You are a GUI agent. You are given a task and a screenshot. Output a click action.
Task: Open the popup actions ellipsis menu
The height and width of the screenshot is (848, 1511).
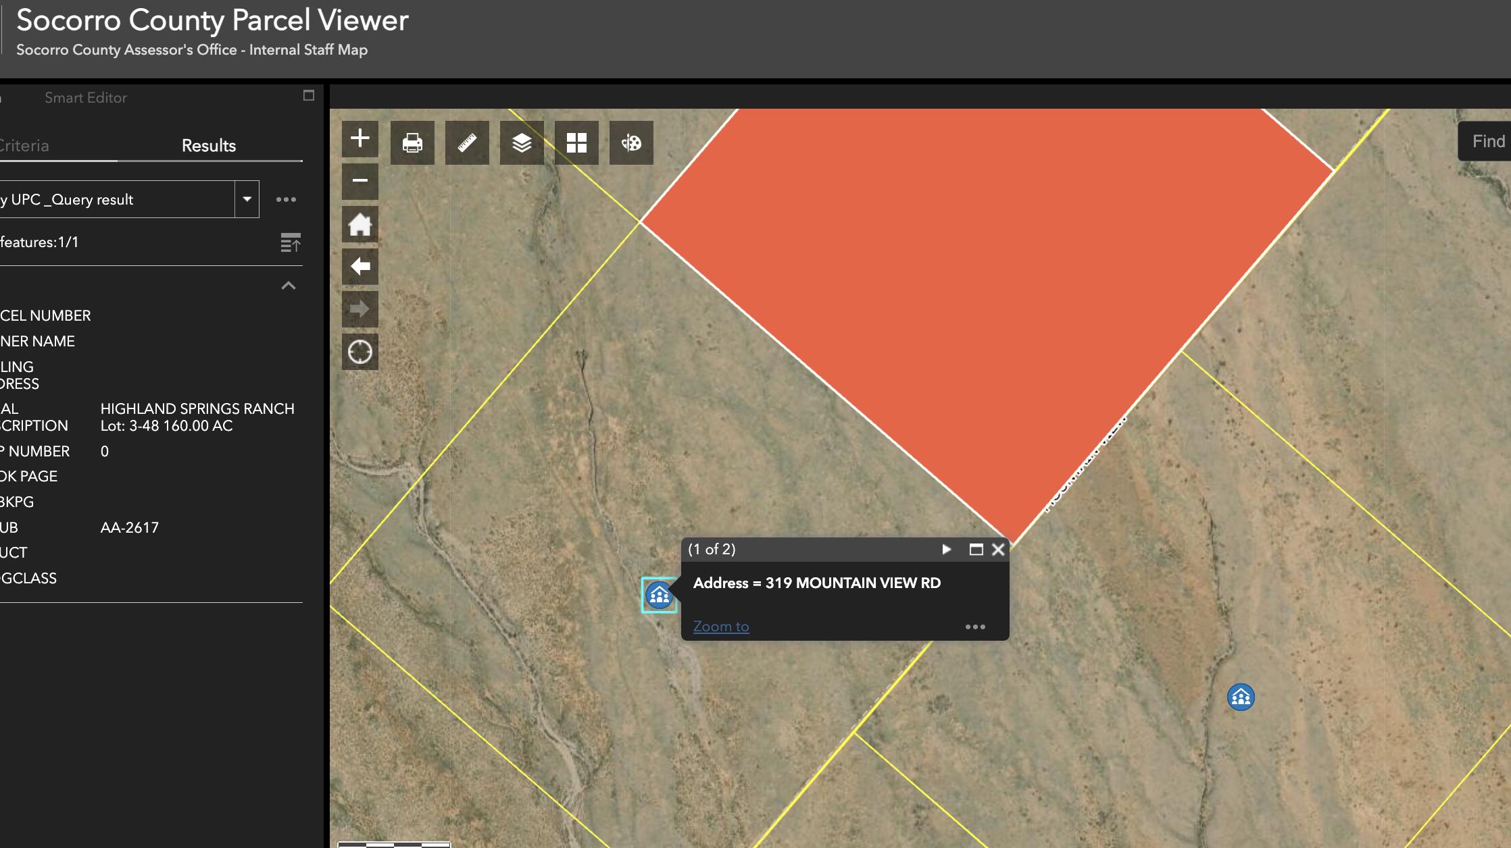pos(974,627)
